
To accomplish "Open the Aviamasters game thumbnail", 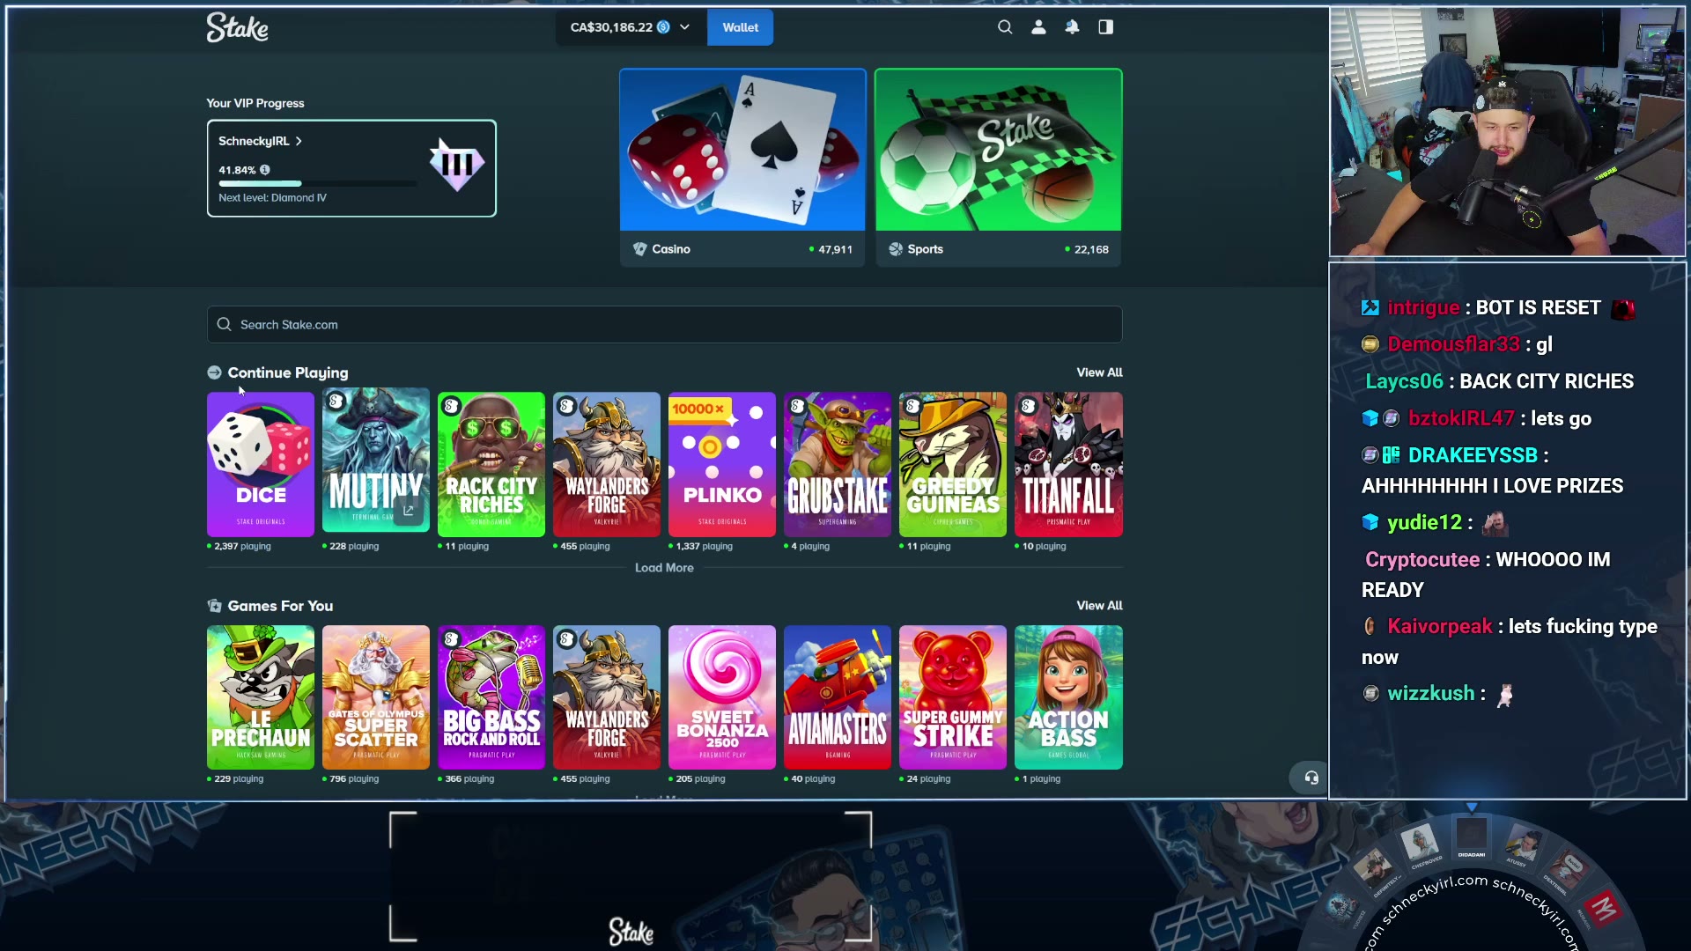I will tap(838, 697).
